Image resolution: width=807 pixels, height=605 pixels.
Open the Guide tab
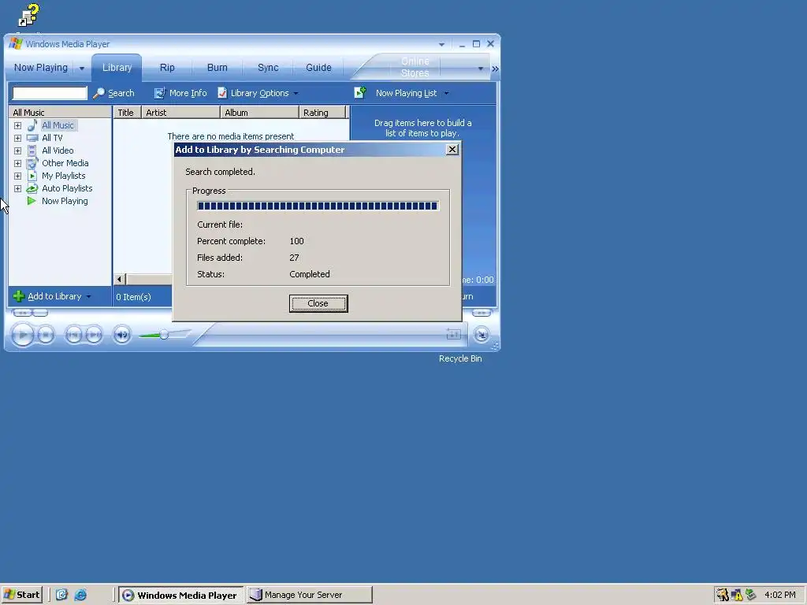point(318,68)
